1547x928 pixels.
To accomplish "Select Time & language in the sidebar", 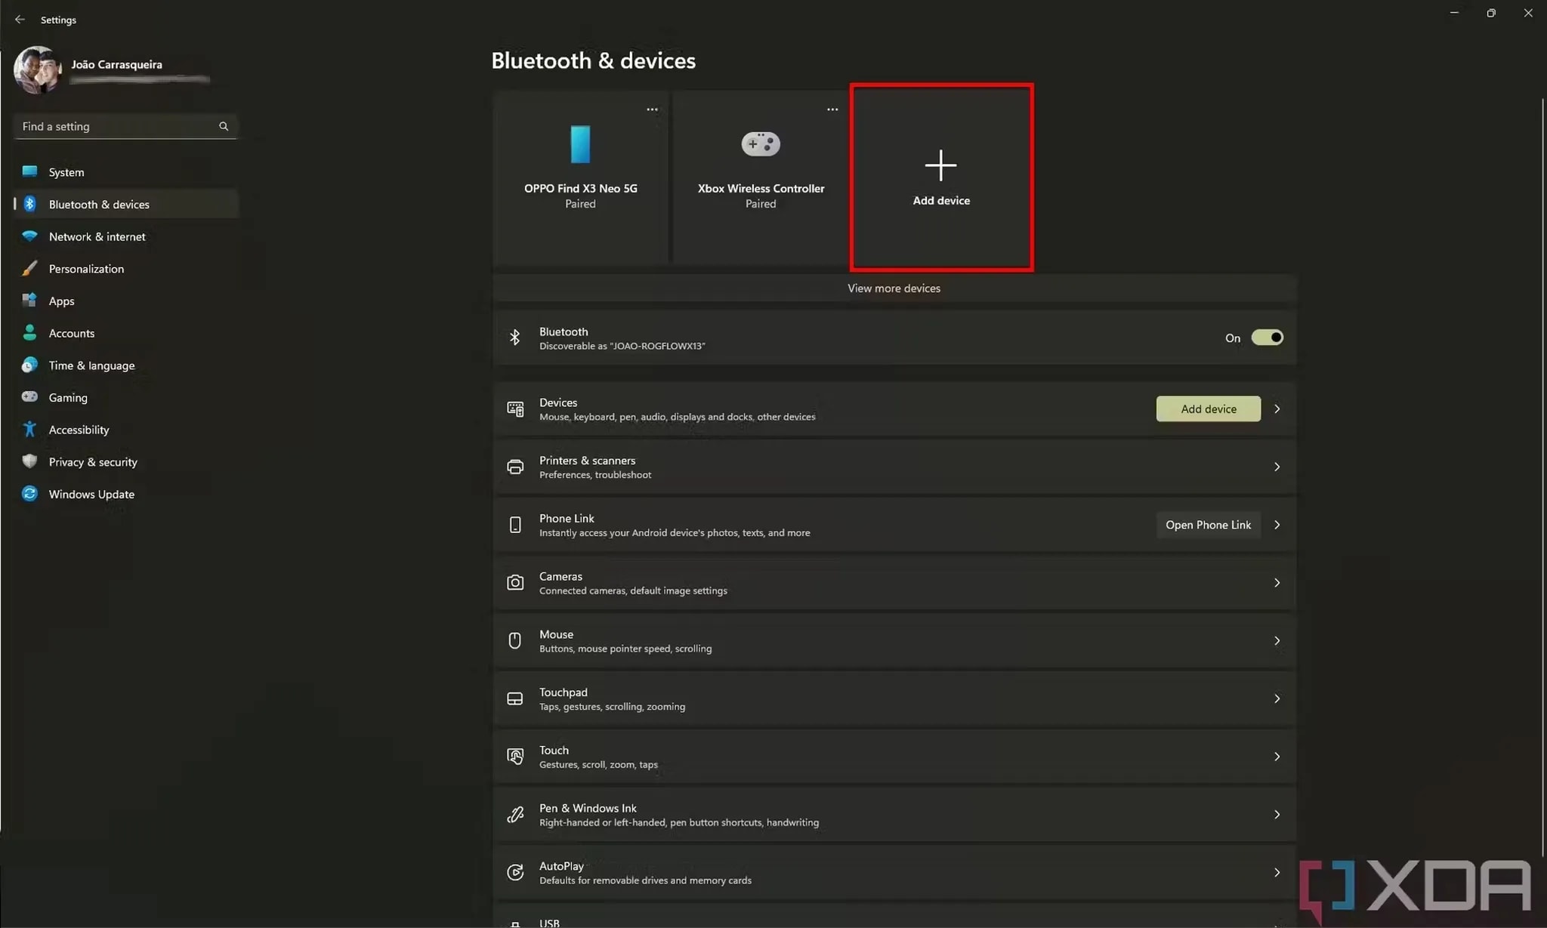I will click(91, 365).
